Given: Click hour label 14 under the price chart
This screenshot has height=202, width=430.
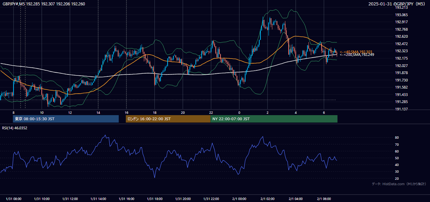Looking at the screenshot, I should 98,112.
